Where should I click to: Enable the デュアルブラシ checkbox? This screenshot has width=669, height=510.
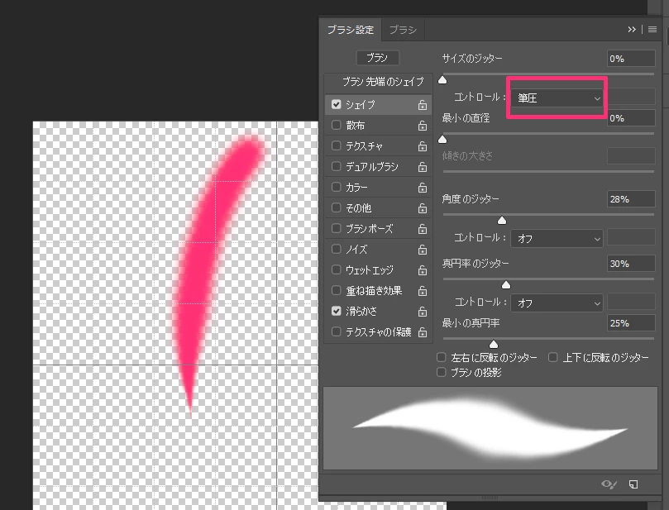pos(337,166)
